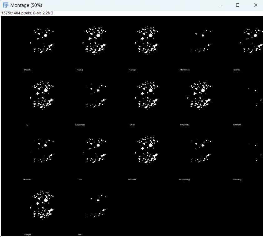Click the ImageJ logo in the title bar
This screenshot has width=263, height=237.
5,5
